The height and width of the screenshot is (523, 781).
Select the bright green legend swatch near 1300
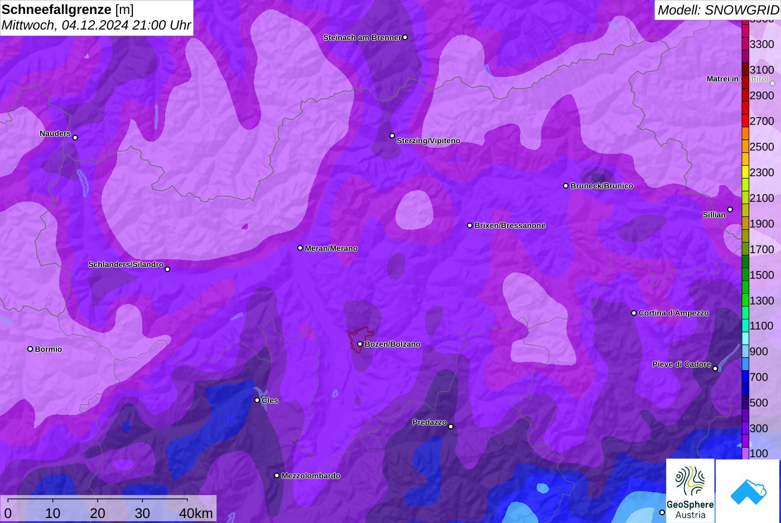tap(745, 300)
